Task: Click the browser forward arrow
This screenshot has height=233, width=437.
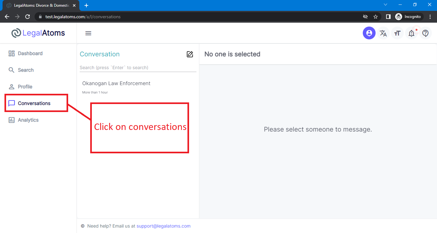Action: point(17,17)
